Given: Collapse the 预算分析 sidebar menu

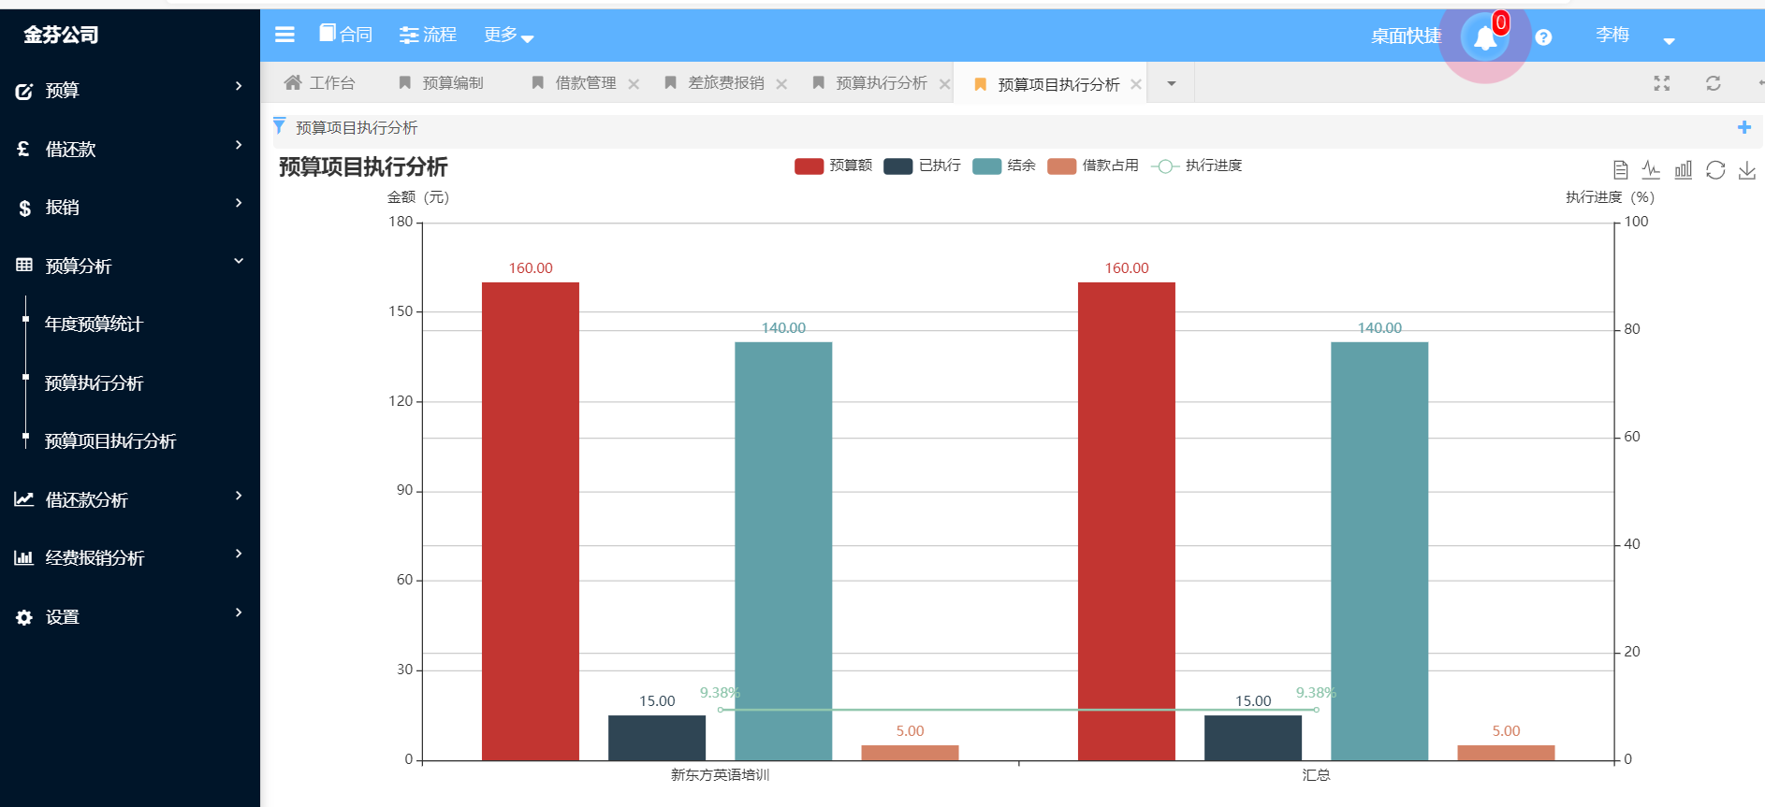Looking at the screenshot, I should click(x=130, y=266).
